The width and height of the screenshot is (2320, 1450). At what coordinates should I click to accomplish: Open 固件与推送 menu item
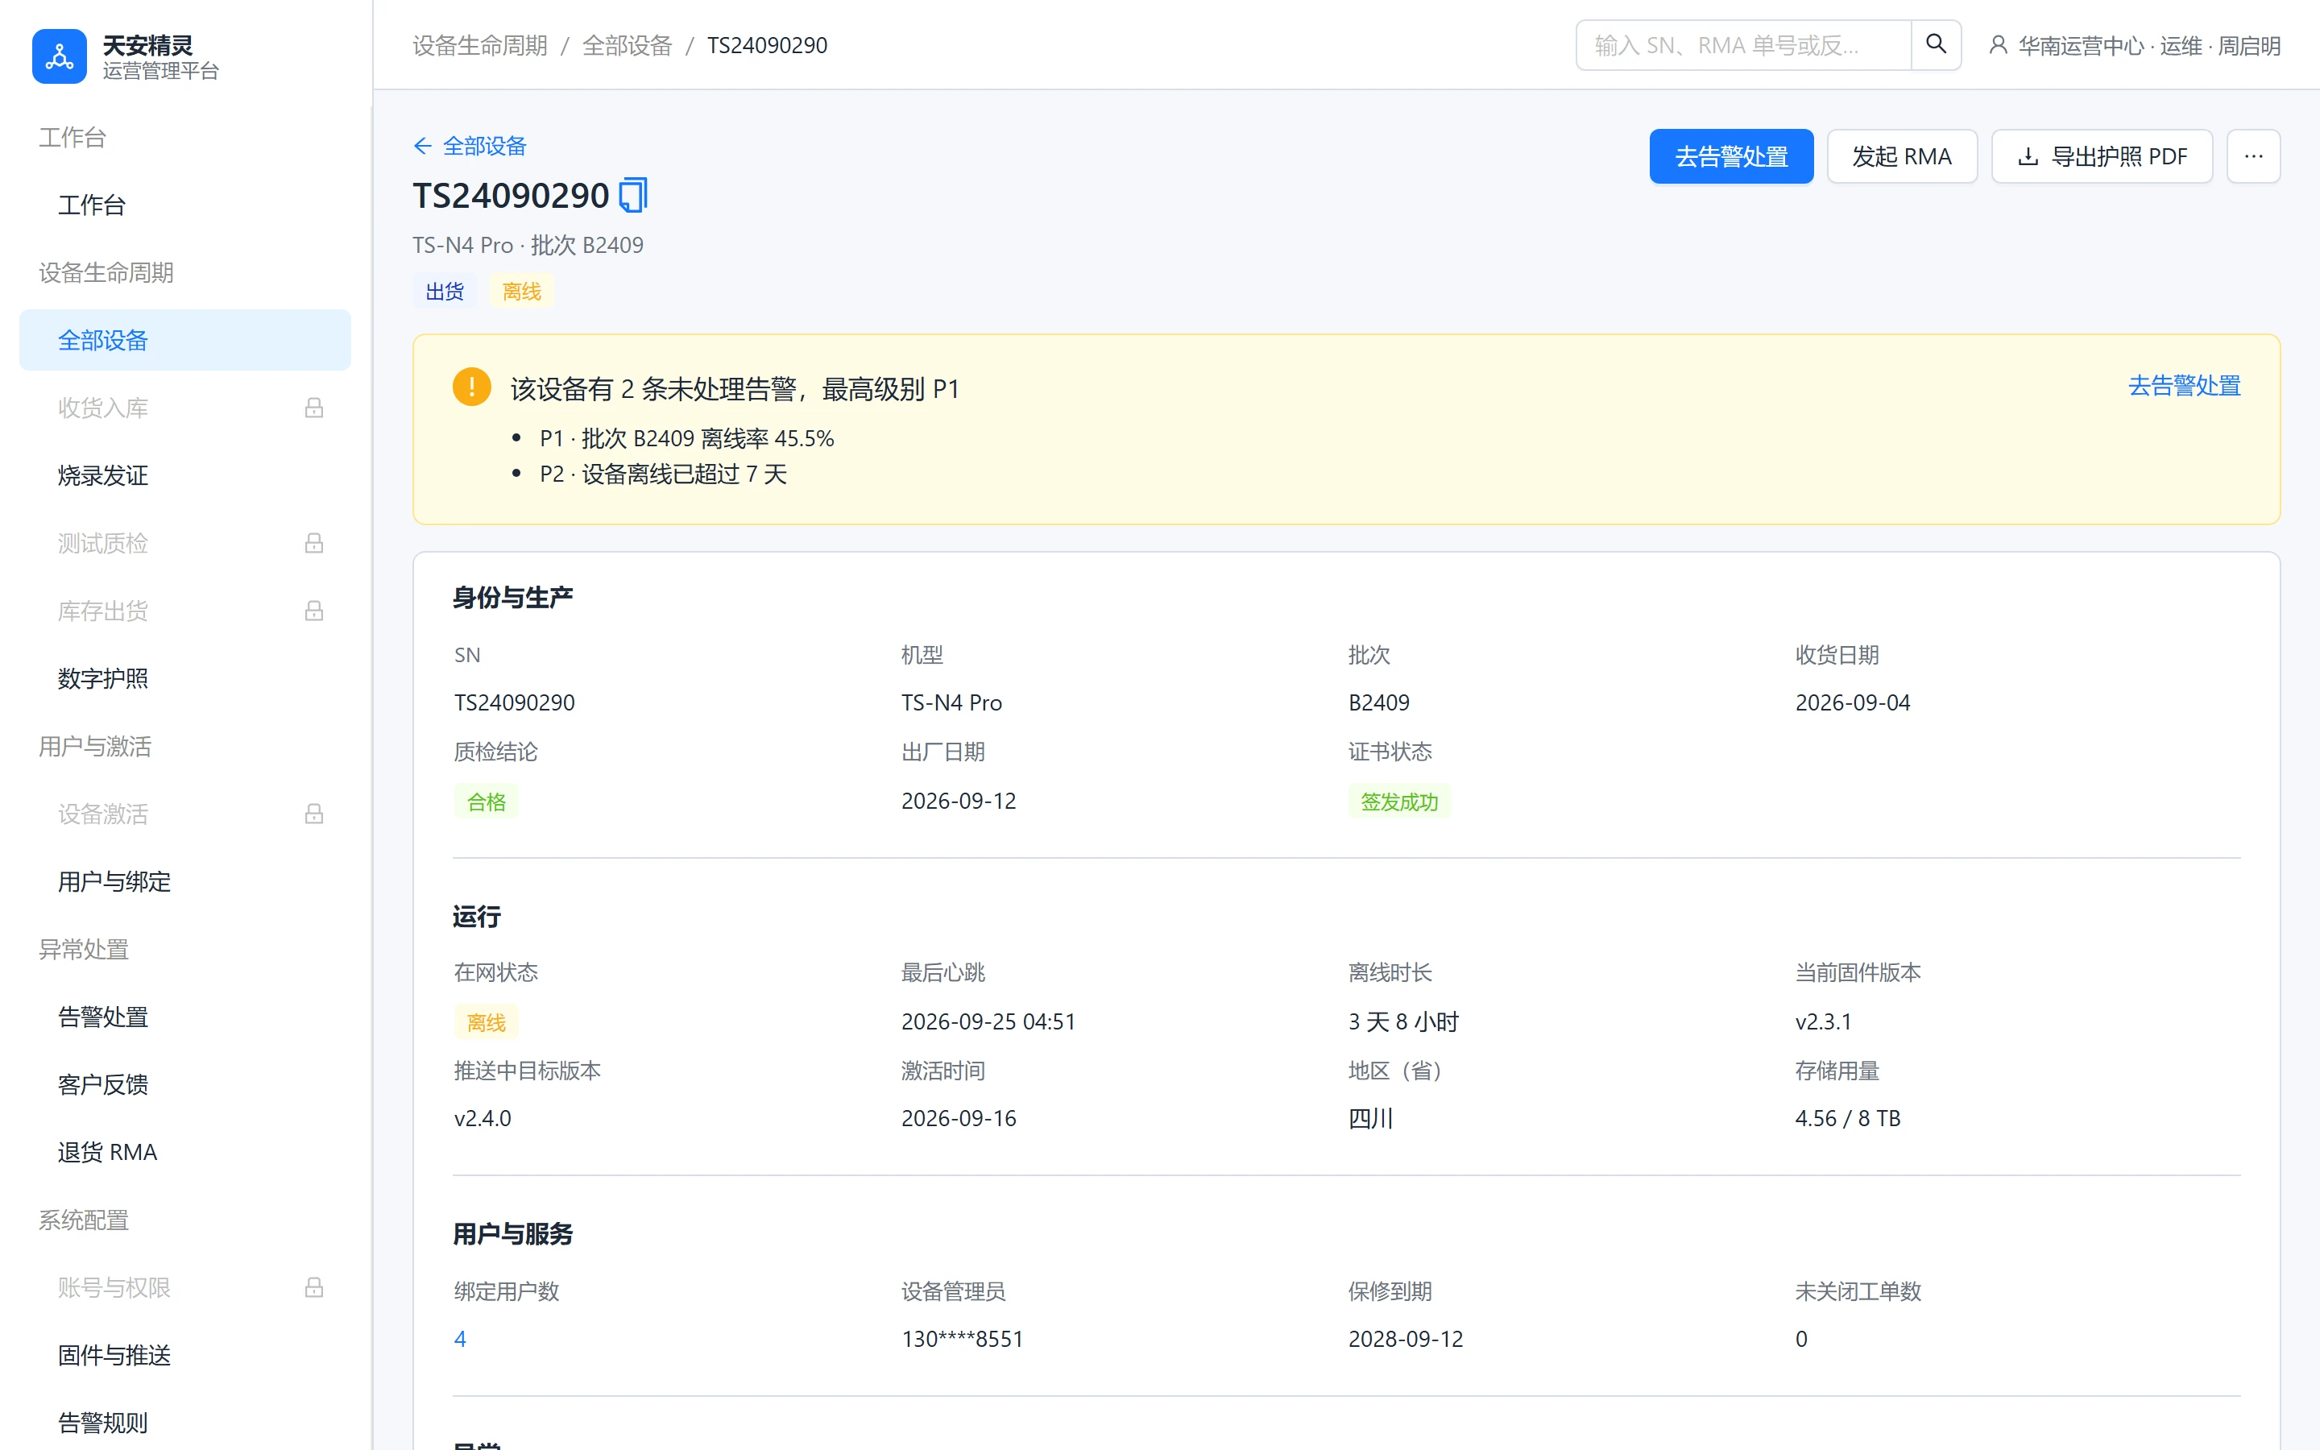click(x=185, y=1355)
